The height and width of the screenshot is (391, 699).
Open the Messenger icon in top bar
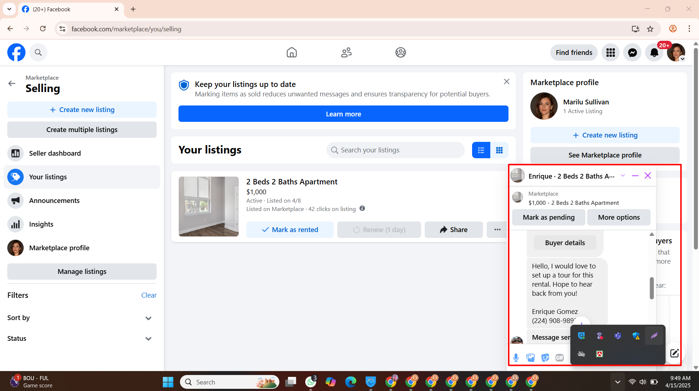tap(632, 52)
